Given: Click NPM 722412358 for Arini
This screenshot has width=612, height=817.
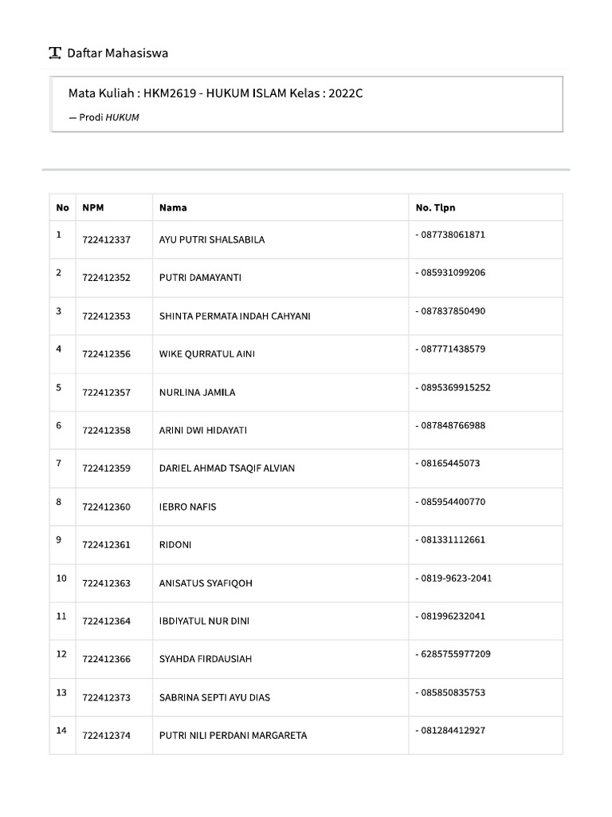Looking at the screenshot, I should (x=106, y=430).
